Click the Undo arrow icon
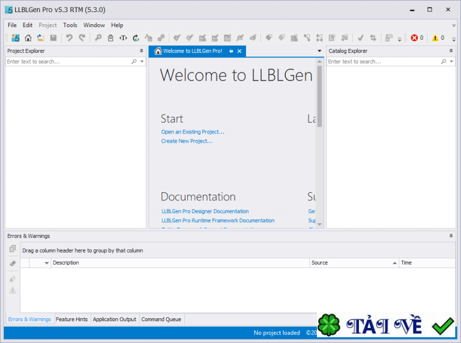The image size is (461, 343). coord(69,37)
